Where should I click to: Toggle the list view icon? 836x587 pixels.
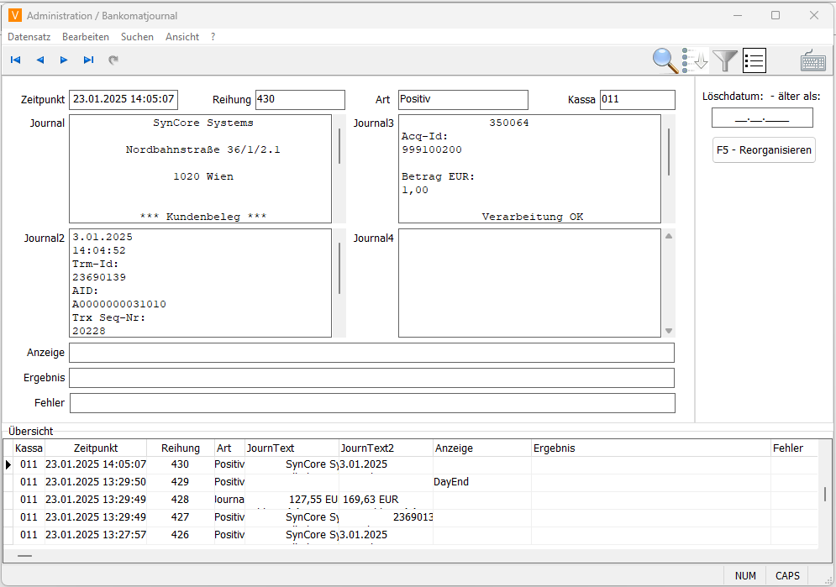coord(755,60)
